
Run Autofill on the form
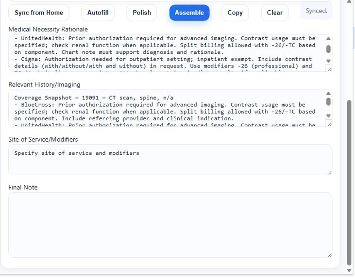click(98, 13)
